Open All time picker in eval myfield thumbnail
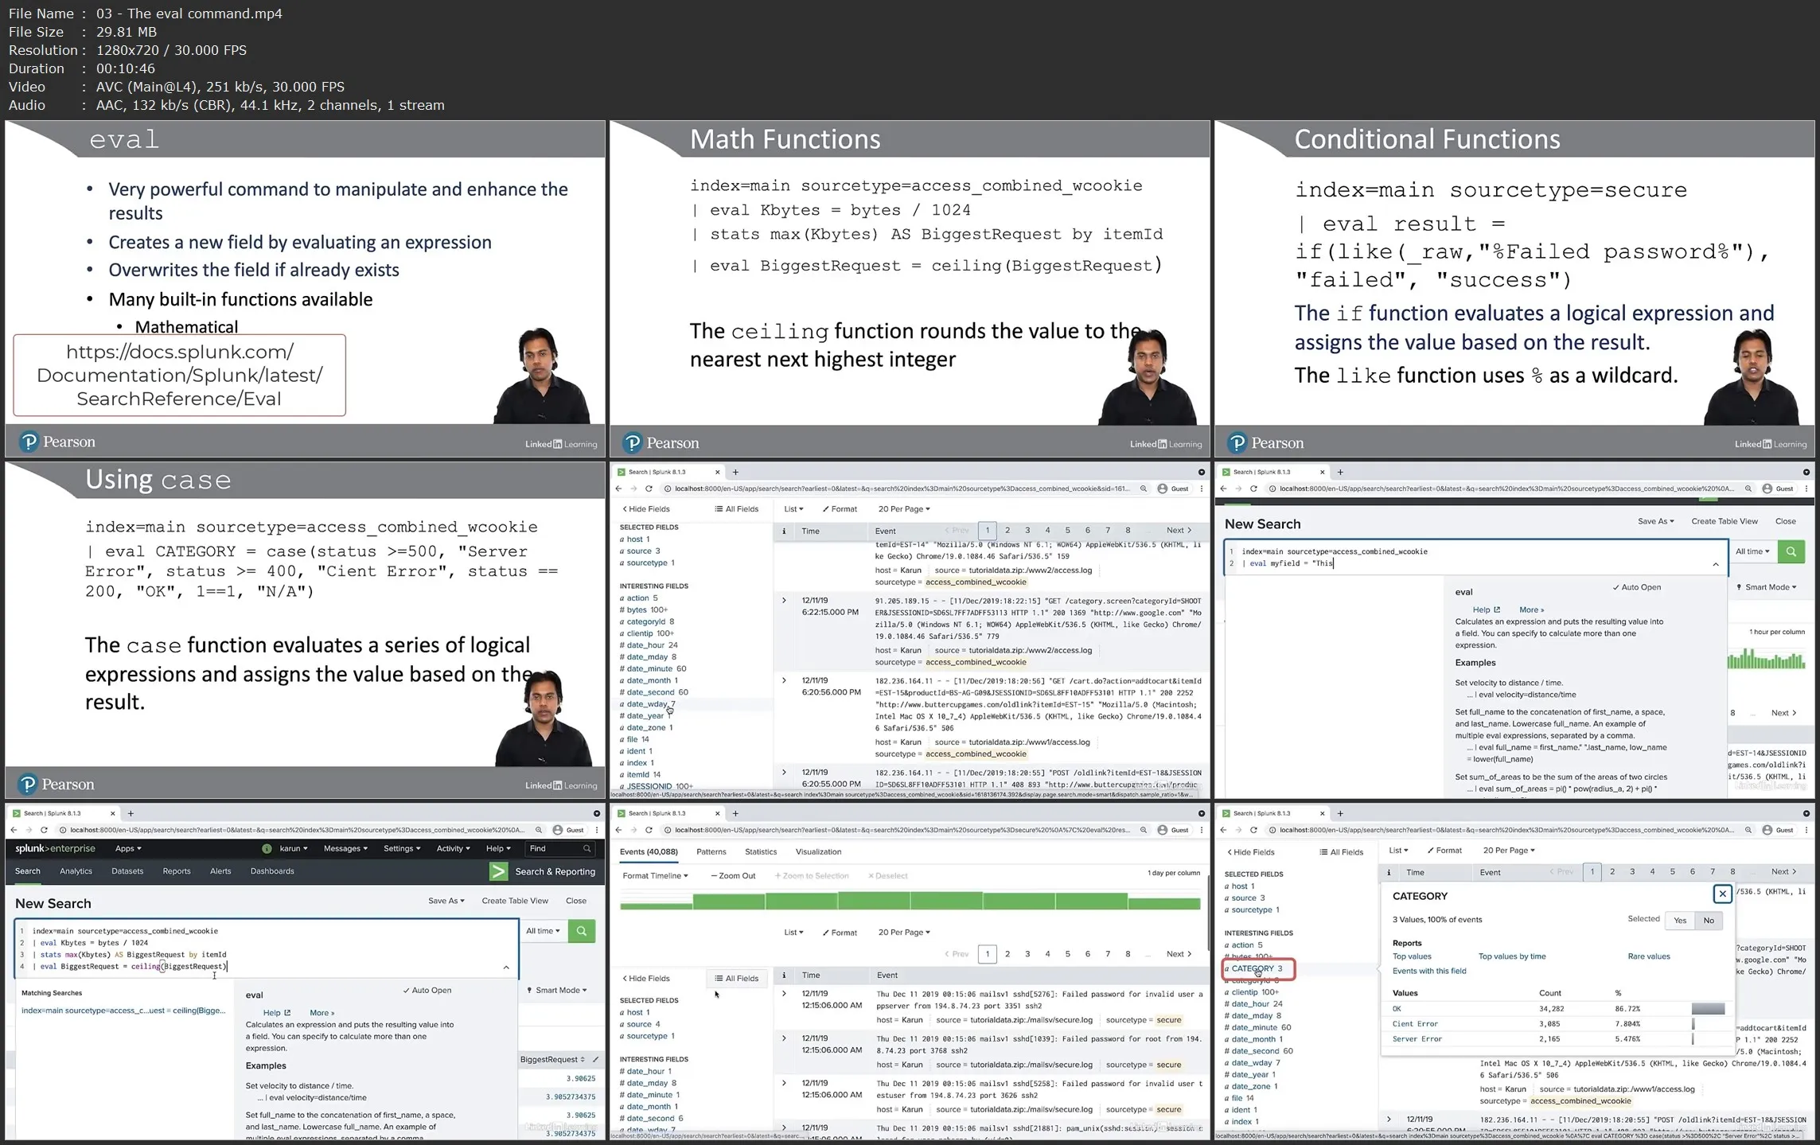 click(x=1752, y=551)
